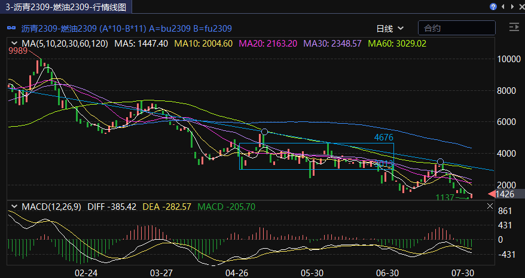Click the MA(5,10,20,30,60,120) indicator label
525x278 pixels.
(65, 44)
